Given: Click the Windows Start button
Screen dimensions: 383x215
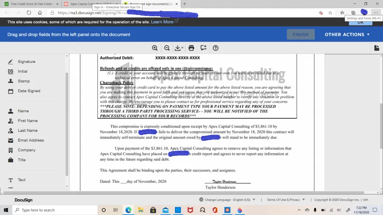Looking at the screenshot, I should pyautogui.click(x=6, y=210).
